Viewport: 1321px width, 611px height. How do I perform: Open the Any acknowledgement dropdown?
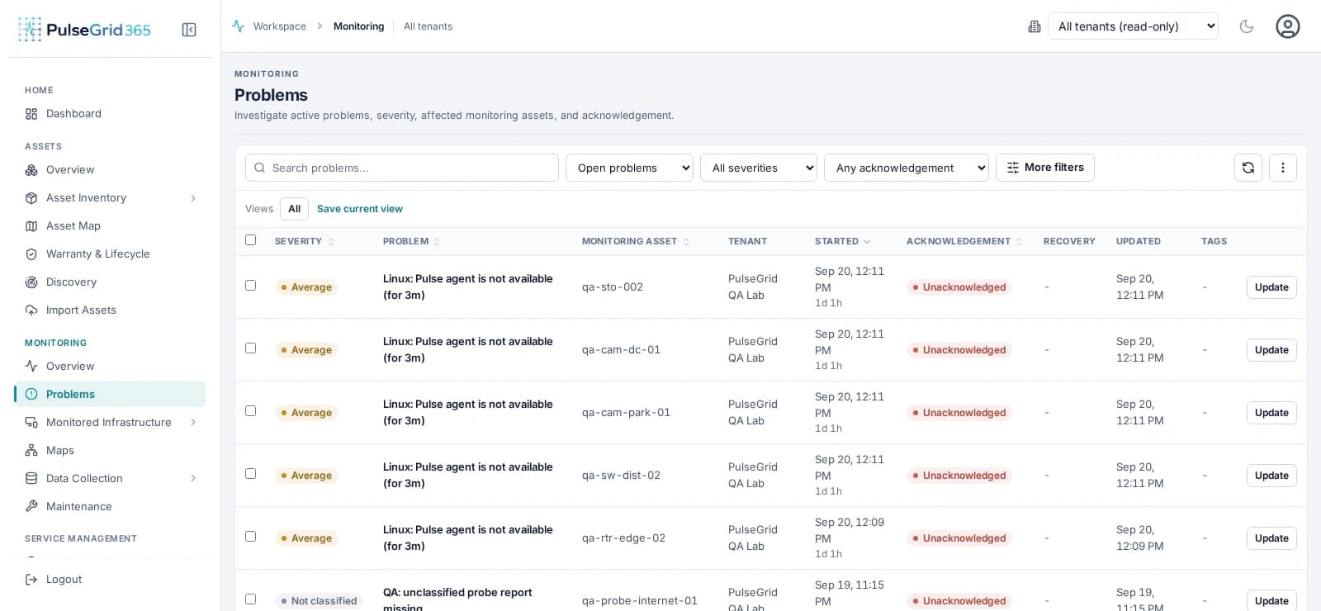(x=907, y=168)
